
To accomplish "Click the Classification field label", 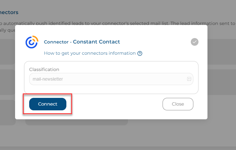I will click(44, 69).
